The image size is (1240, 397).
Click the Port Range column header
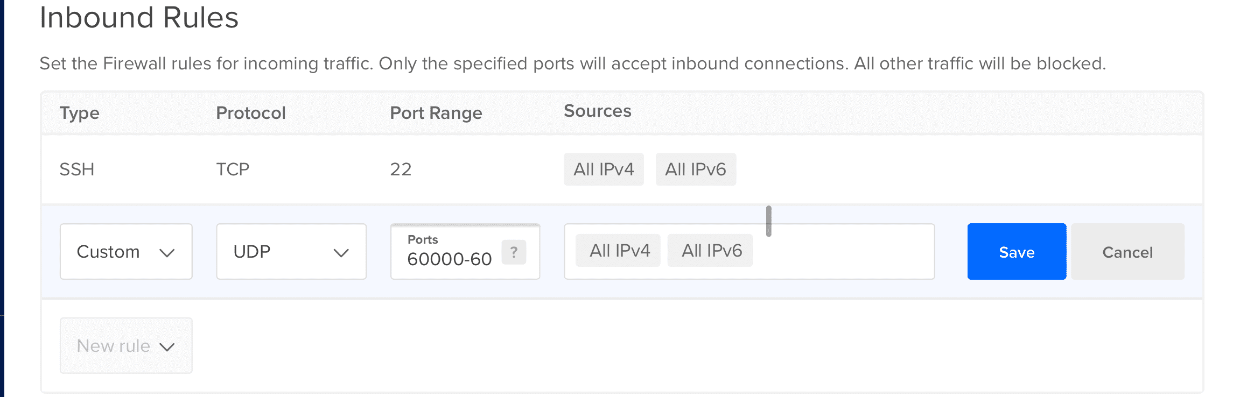(x=436, y=113)
